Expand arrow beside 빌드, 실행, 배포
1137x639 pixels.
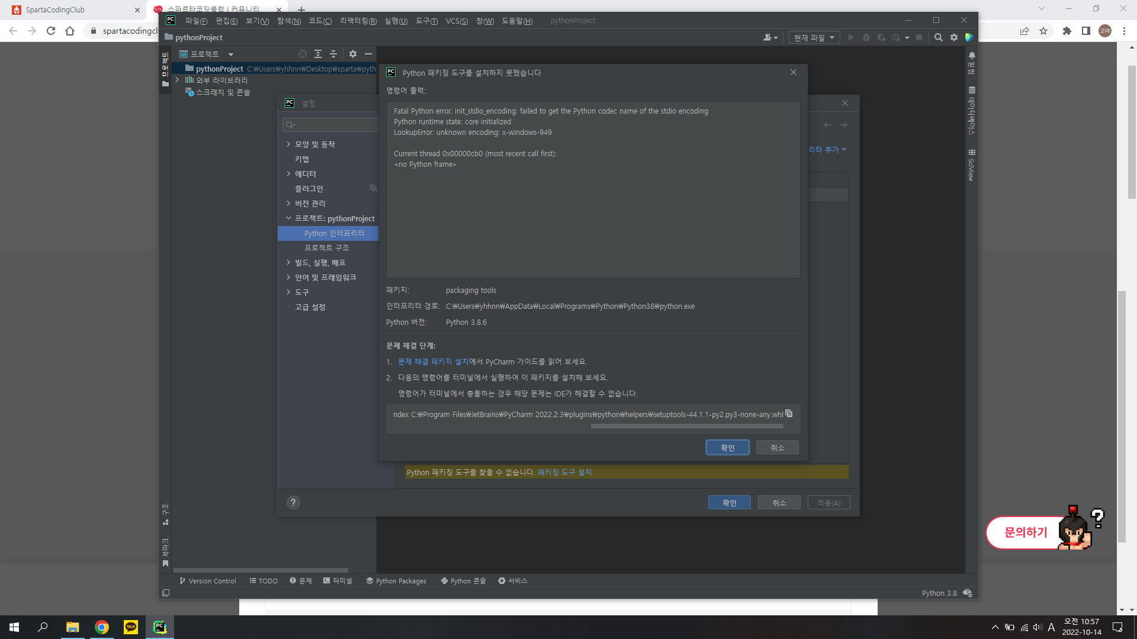coord(288,263)
